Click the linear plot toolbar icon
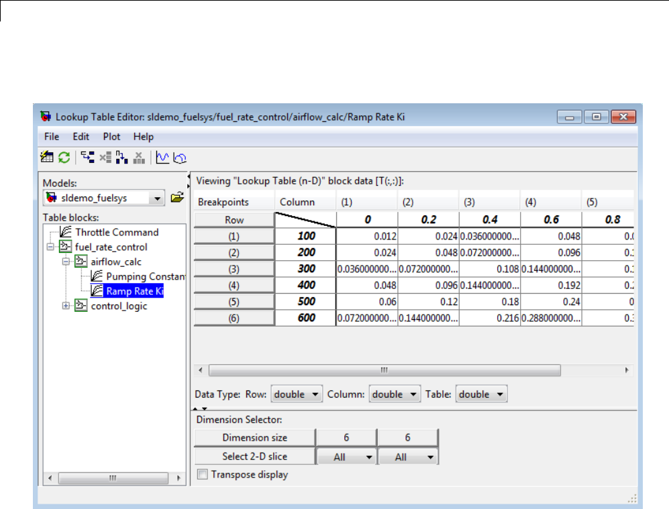Image resolution: width=669 pixels, height=509 pixels. (x=162, y=158)
